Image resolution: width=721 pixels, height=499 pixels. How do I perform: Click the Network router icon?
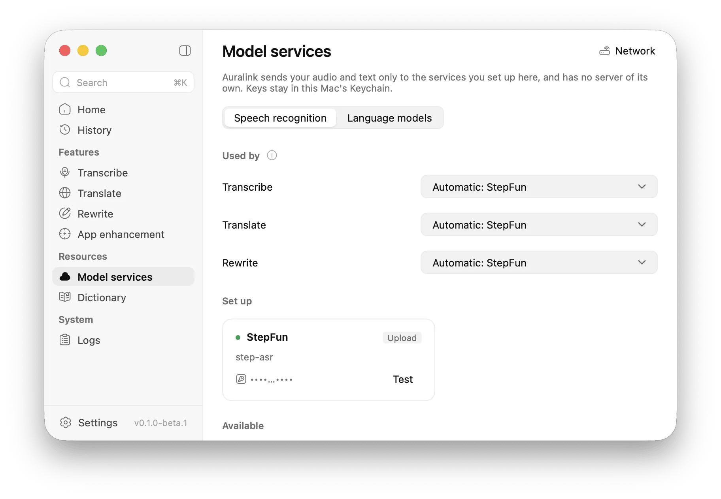coord(605,51)
